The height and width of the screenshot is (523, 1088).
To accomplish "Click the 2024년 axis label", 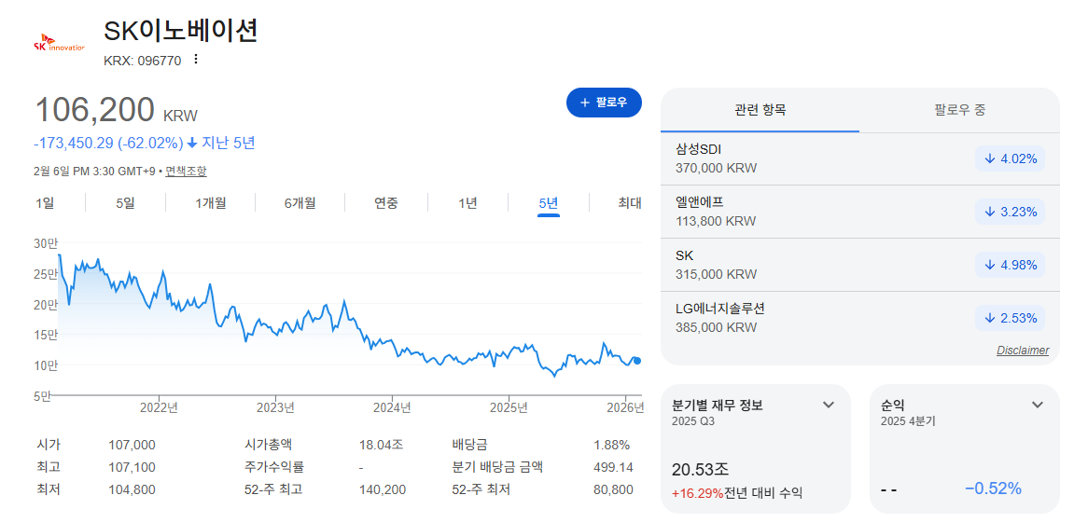I will pyautogui.click(x=392, y=407).
